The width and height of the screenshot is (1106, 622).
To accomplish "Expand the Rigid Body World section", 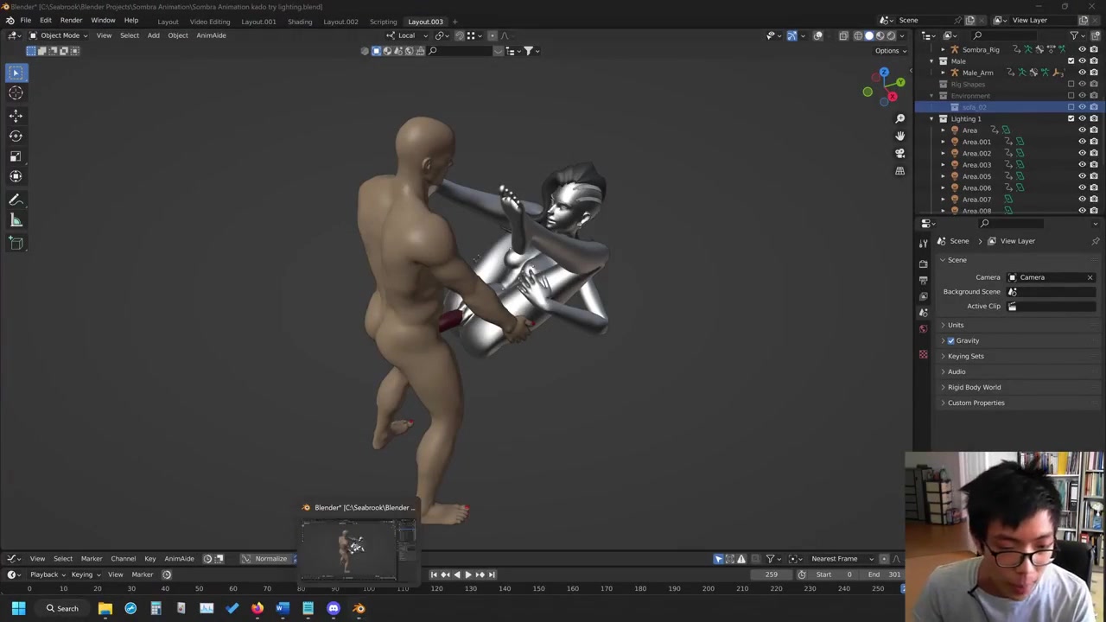I will (x=974, y=387).
